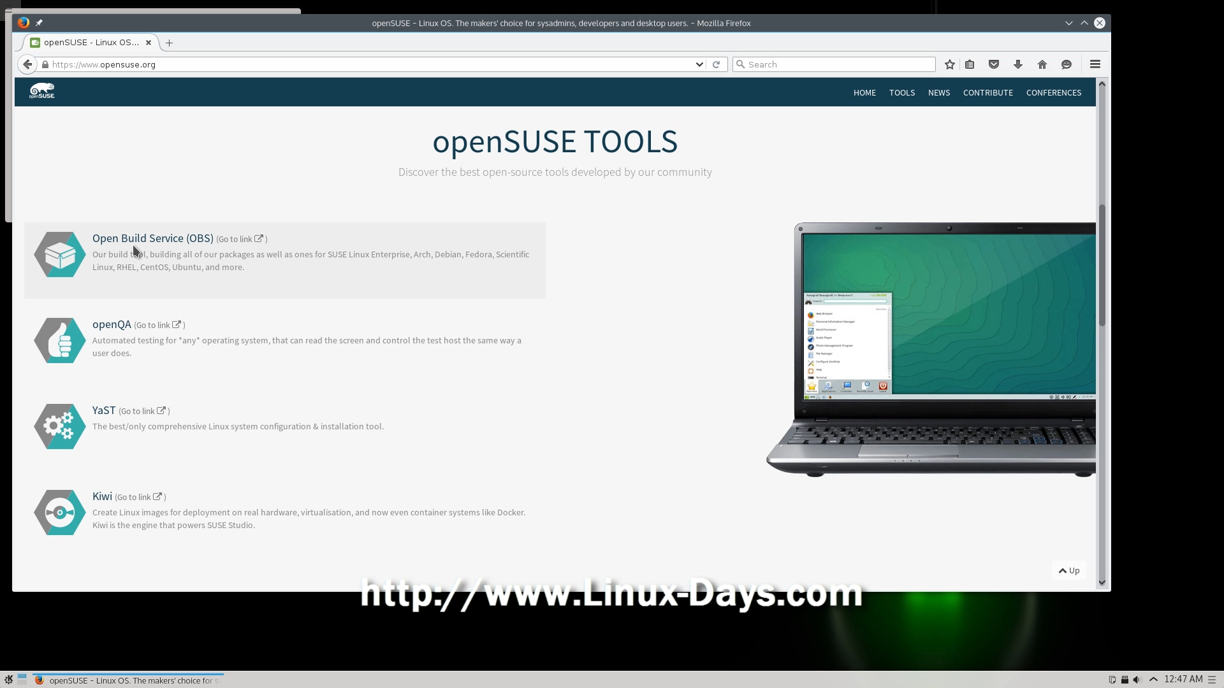The width and height of the screenshot is (1224, 688).
Task: Show bookmarks list icon in toolbar
Action: pyautogui.click(x=970, y=64)
